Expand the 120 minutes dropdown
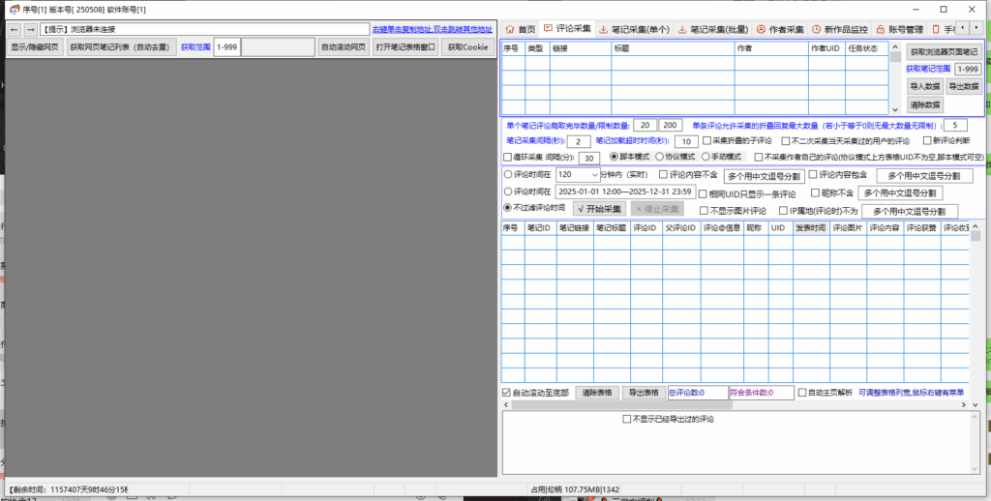The width and height of the screenshot is (991, 501). [579, 175]
